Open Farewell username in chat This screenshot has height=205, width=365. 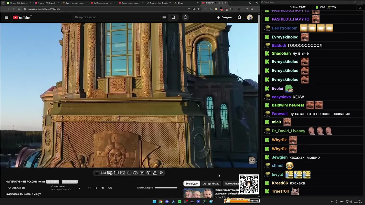[279, 114]
